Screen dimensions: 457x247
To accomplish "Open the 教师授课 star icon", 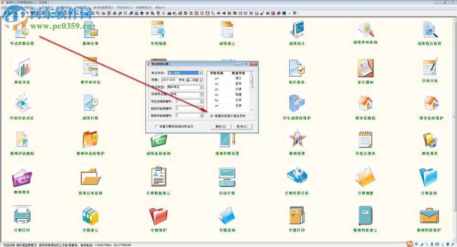I will click(297, 139).
